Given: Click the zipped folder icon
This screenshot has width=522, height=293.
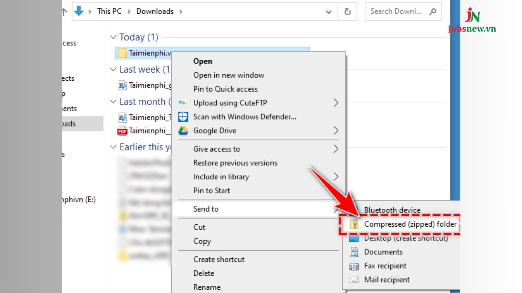Looking at the screenshot, I should click(354, 224).
